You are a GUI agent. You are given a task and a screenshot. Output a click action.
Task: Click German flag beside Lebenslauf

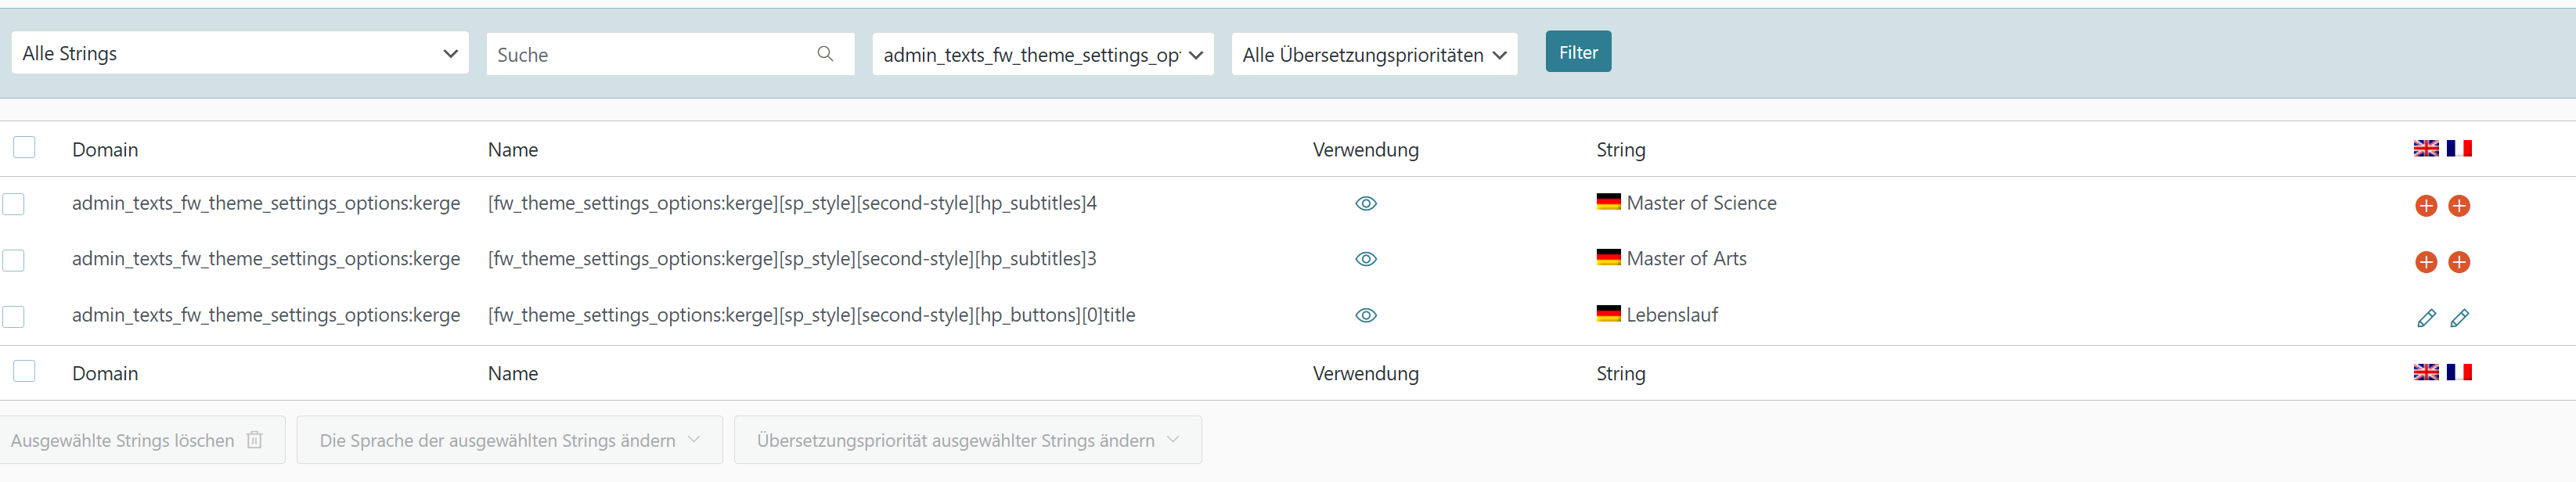pyautogui.click(x=1608, y=313)
